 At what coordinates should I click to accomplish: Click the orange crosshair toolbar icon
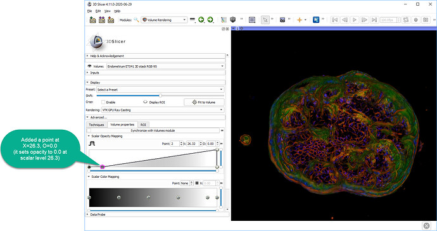pos(300,20)
